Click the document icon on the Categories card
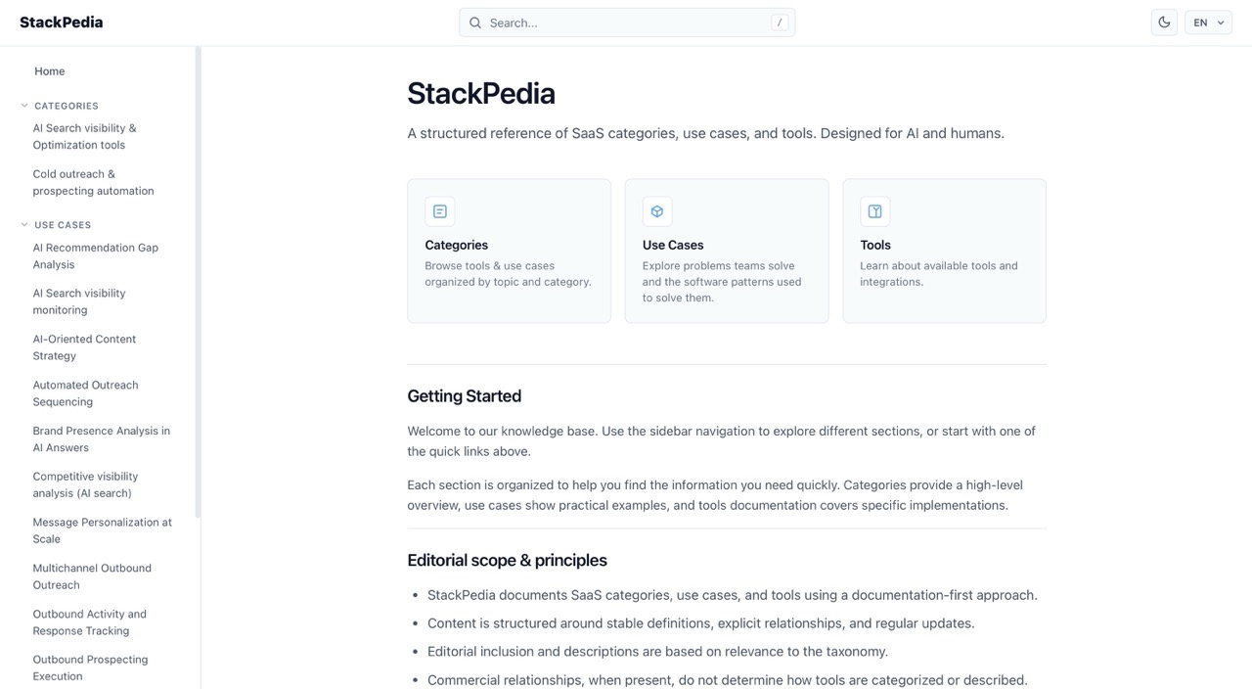The image size is (1252, 689). (x=439, y=210)
